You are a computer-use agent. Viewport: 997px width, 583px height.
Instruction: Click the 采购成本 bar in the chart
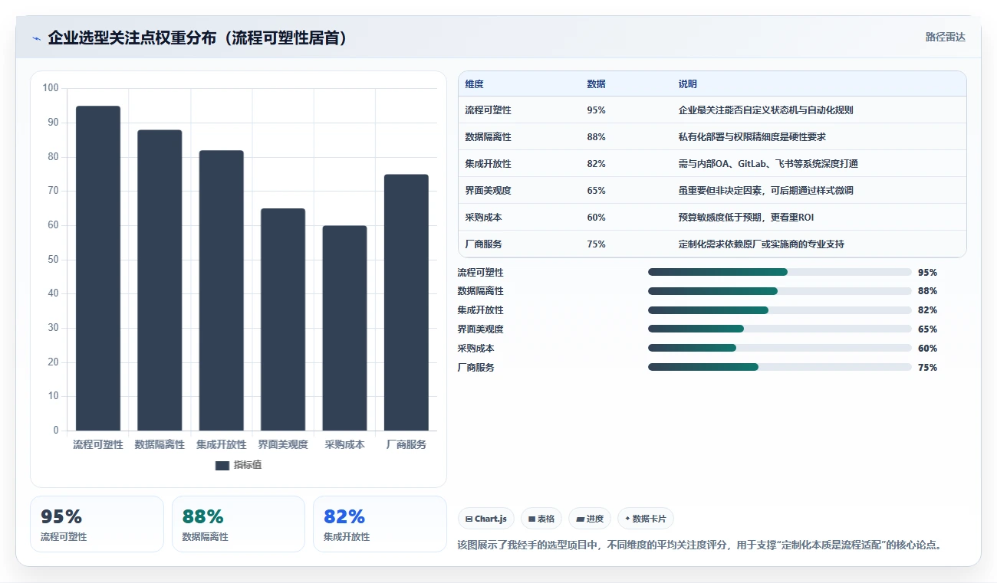pyautogui.click(x=344, y=328)
